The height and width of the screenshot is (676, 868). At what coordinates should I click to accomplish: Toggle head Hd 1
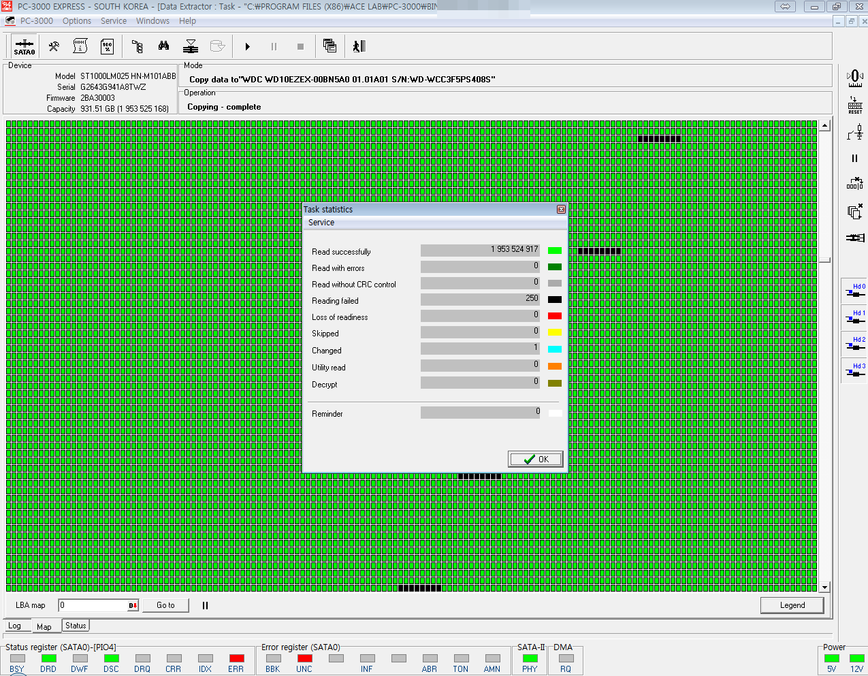coord(855,317)
